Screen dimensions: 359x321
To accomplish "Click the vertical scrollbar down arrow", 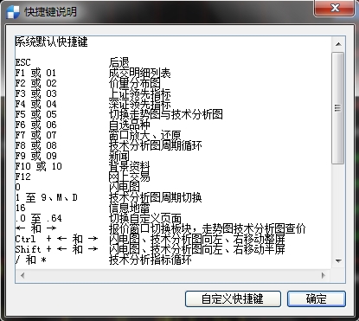I will tap(338, 261).
